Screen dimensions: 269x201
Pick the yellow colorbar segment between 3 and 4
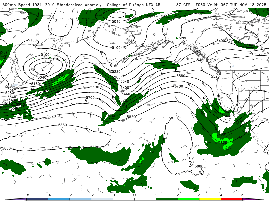pyautogui.click(x=210, y=199)
